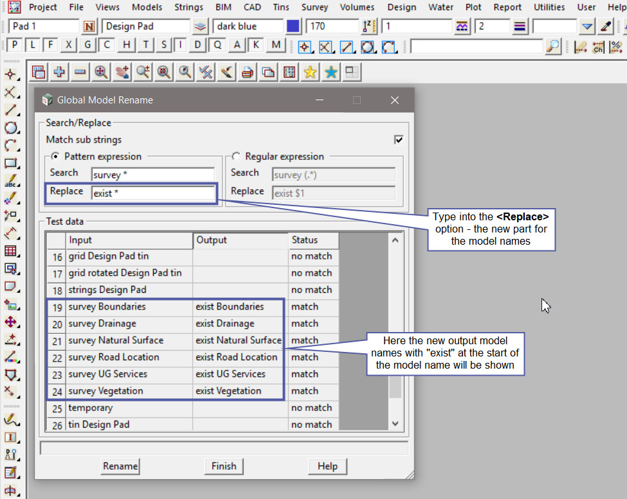The image size is (627, 499).
Task: Open the line style picker next to 1
Action: tap(462, 27)
